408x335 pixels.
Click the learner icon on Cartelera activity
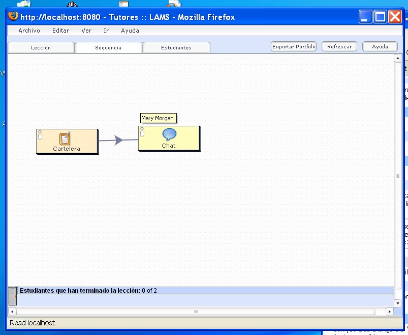tap(40, 135)
